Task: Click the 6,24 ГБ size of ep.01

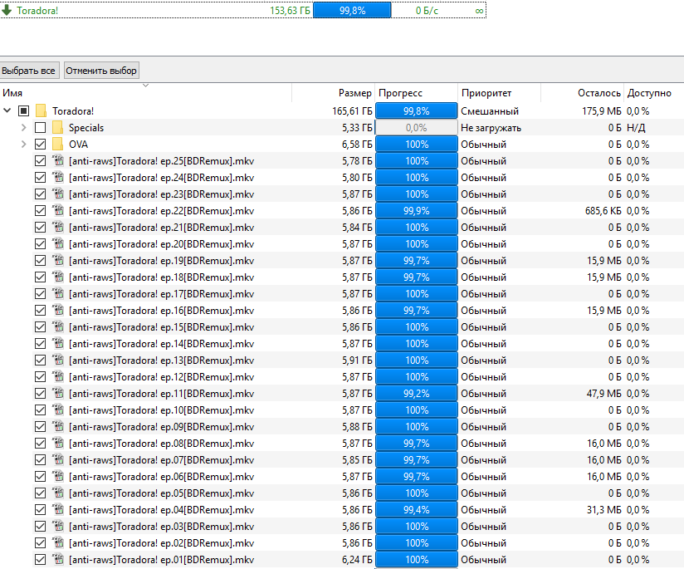Action: pyautogui.click(x=357, y=559)
